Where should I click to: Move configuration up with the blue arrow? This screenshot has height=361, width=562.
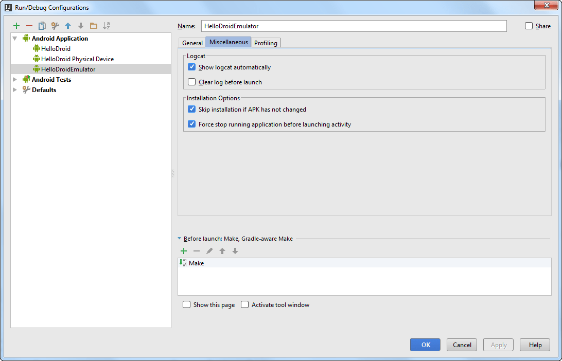68,26
